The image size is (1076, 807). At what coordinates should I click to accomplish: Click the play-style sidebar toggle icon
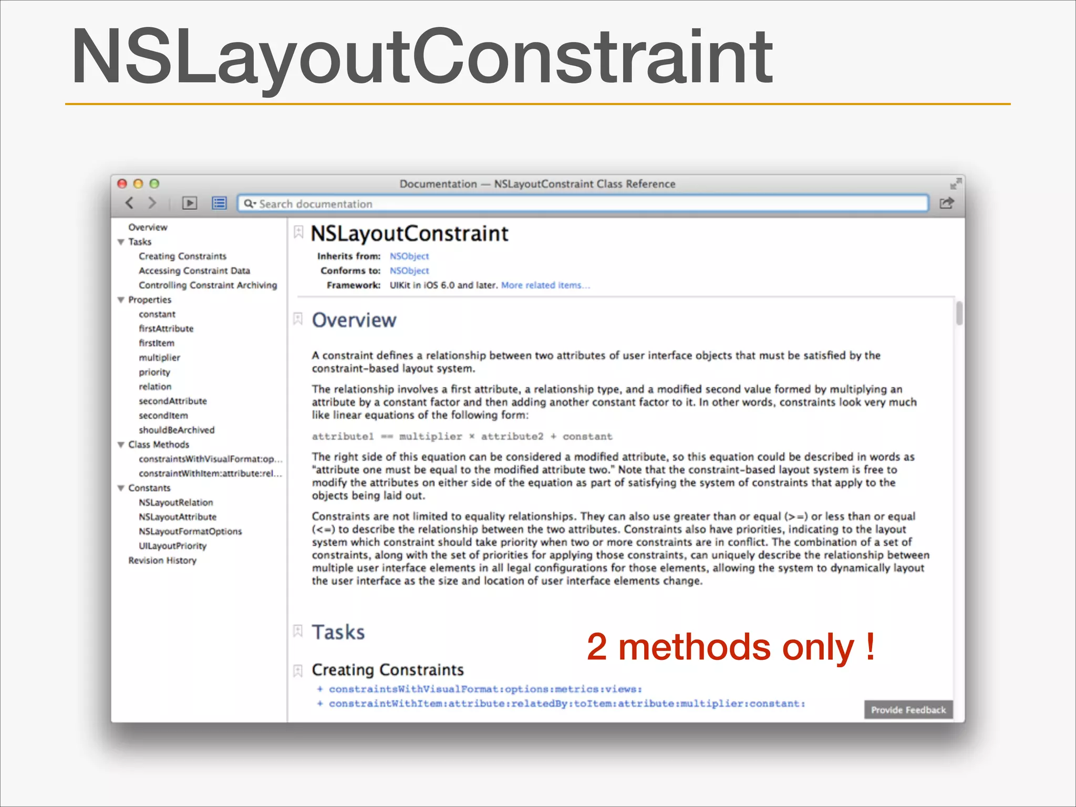[x=190, y=203]
